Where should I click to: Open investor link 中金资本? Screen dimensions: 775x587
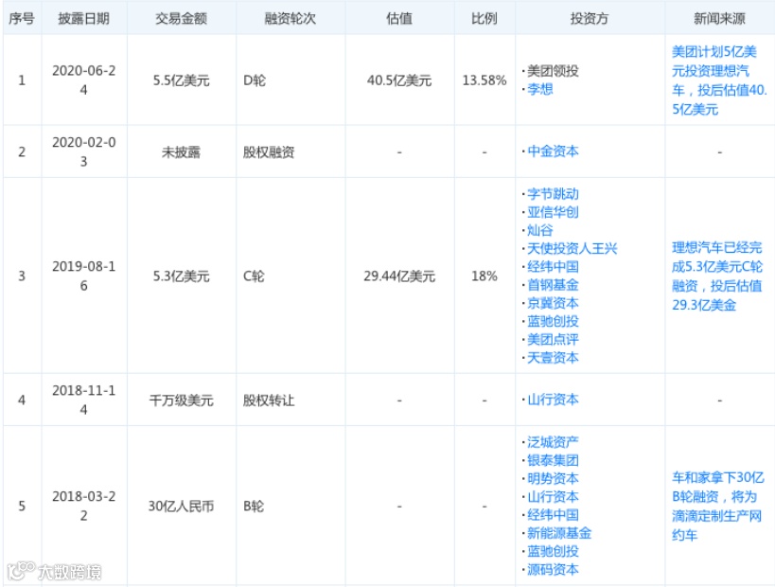[553, 151]
